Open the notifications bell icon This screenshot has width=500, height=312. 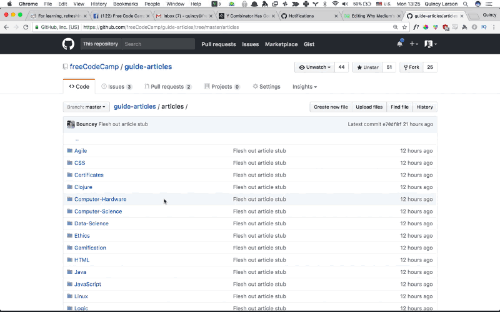[399, 44]
